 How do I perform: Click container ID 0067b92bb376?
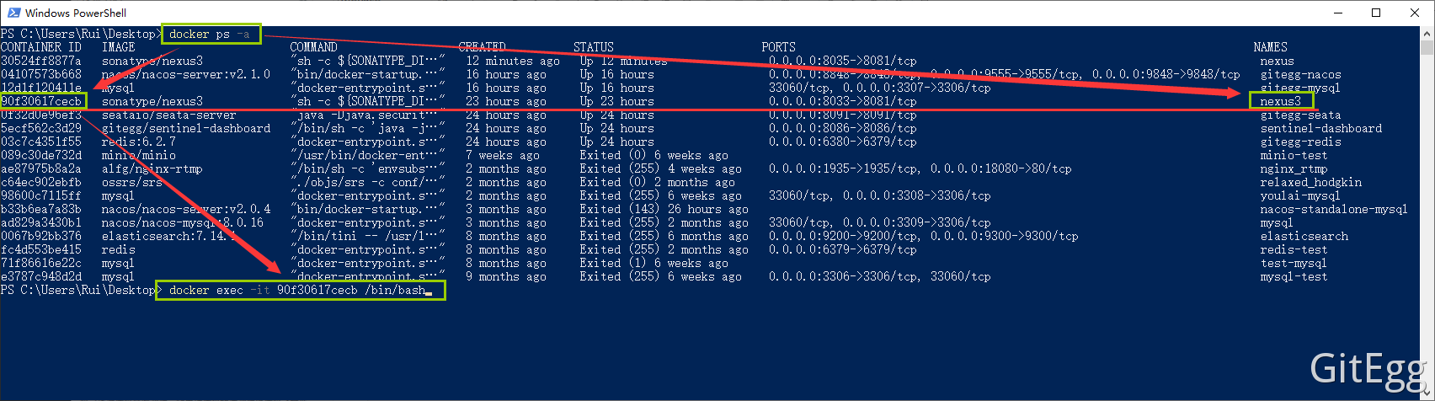[41, 236]
